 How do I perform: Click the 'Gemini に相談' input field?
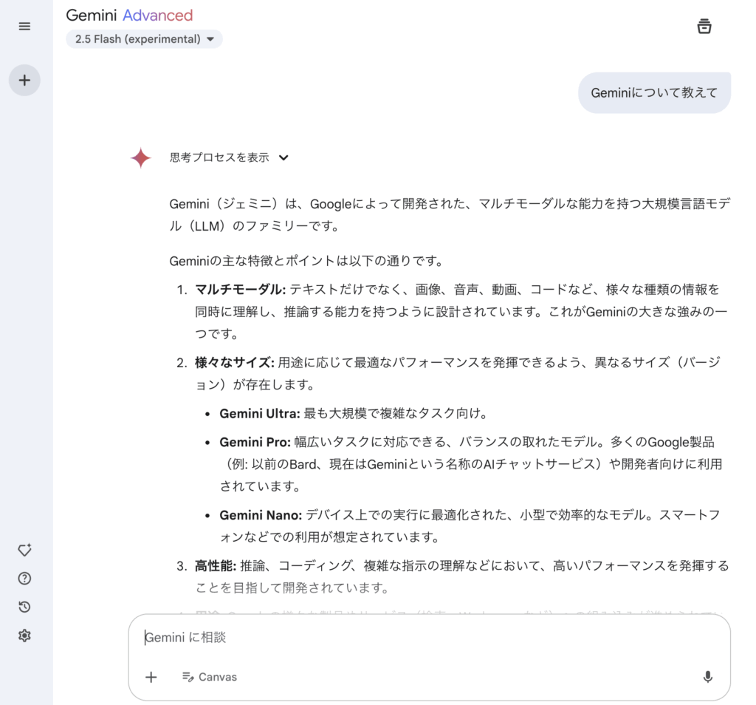pos(429,638)
